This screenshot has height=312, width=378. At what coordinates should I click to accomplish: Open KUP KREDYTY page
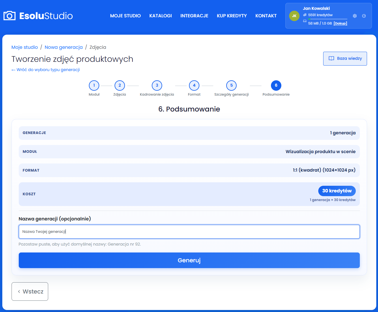point(232,16)
